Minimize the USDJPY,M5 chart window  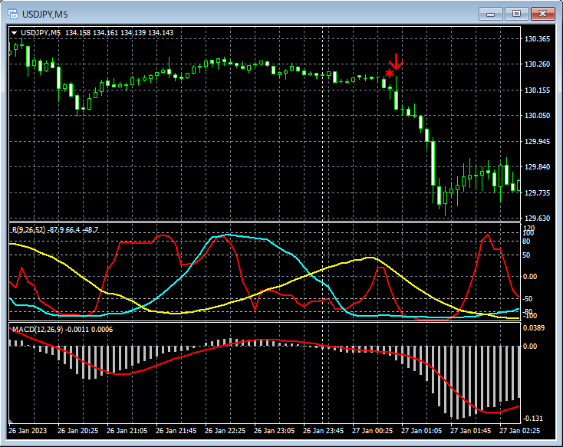490,14
